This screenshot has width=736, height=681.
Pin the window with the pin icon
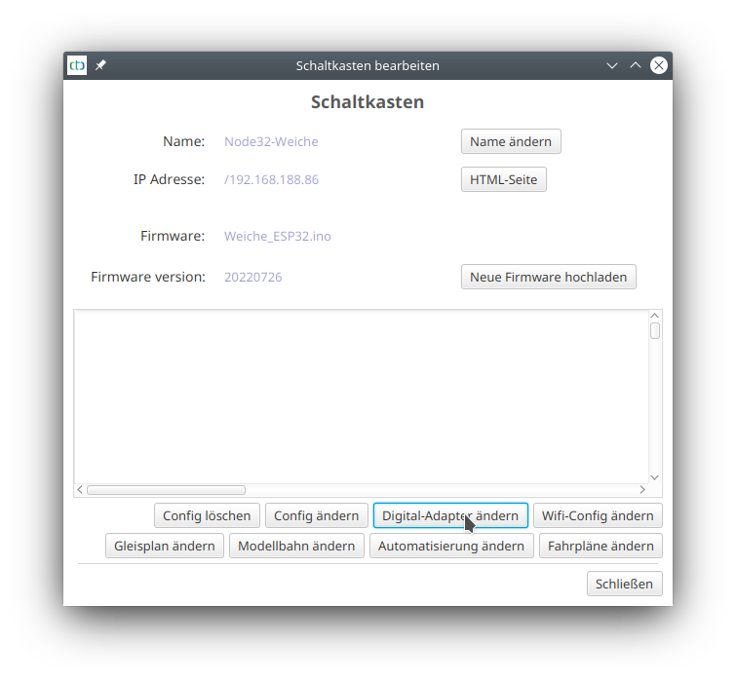[100, 65]
